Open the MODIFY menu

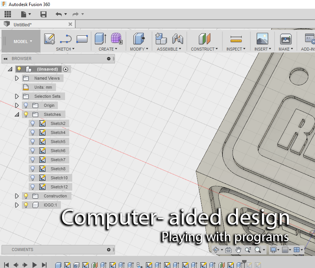pos(139,49)
